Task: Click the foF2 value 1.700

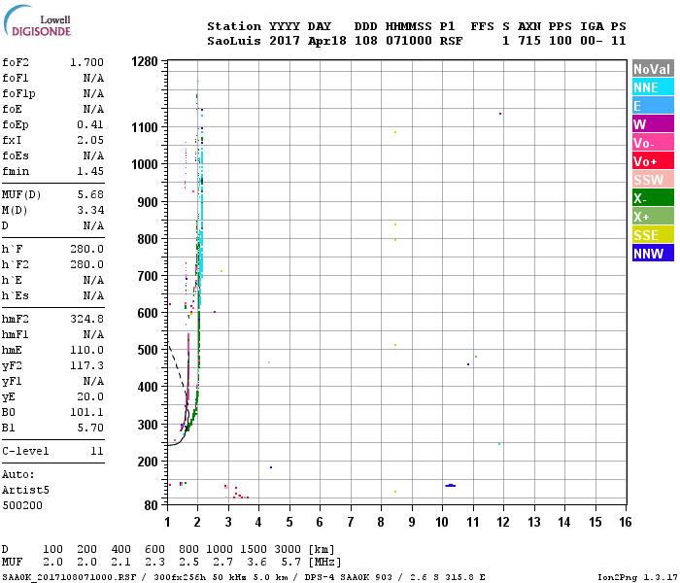Action: tap(86, 62)
